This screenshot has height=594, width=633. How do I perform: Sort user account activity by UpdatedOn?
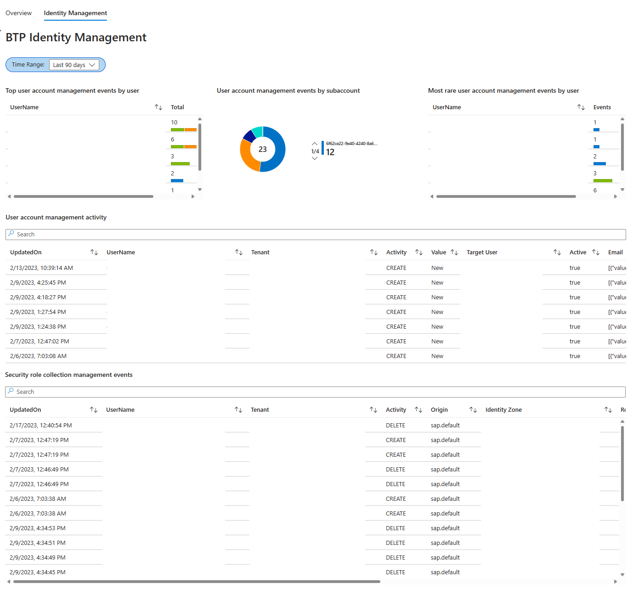[94, 252]
